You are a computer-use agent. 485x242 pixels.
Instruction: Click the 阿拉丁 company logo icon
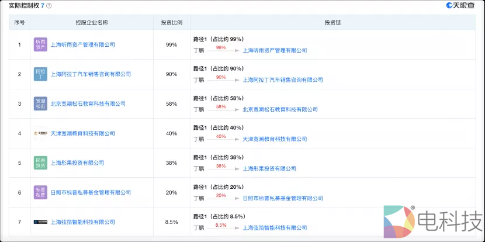click(40, 74)
